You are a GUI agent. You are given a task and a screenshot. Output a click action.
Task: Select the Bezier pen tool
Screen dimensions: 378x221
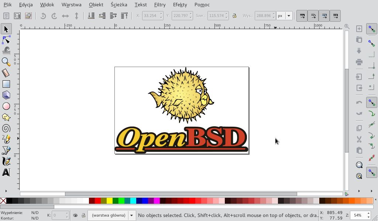6,150
